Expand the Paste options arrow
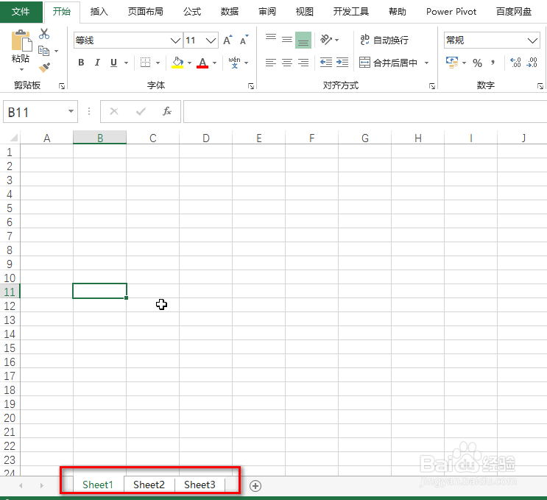Viewport: 547px width, 500px height. click(x=21, y=69)
